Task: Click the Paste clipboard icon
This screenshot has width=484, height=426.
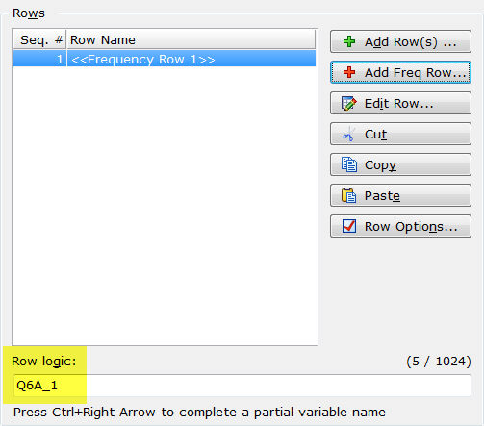Action: point(349,195)
